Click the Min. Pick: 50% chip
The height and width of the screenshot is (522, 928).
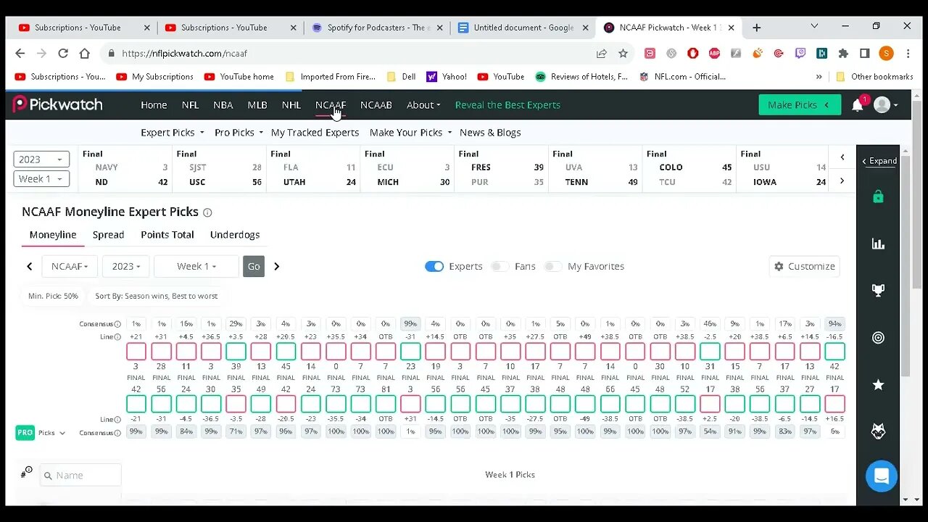pos(53,296)
